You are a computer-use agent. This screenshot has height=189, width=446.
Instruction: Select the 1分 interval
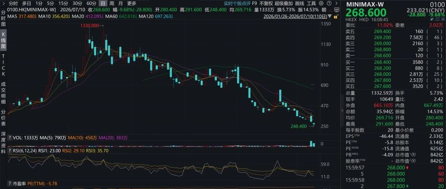(39, 3)
